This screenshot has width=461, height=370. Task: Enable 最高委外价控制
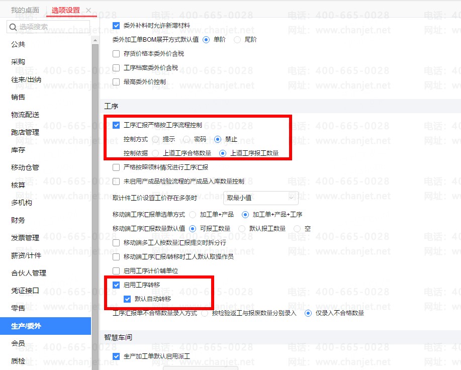(116, 82)
